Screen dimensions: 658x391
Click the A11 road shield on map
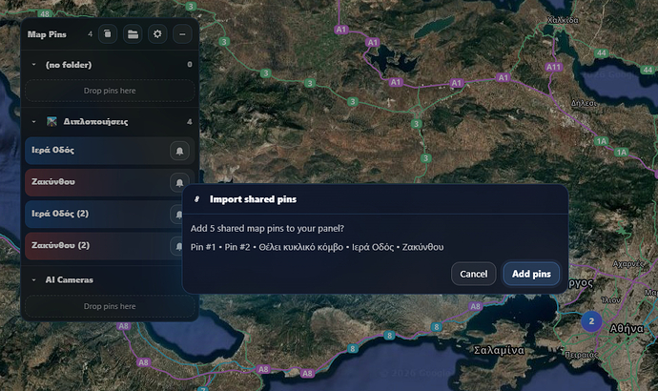(x=553, y=67)
